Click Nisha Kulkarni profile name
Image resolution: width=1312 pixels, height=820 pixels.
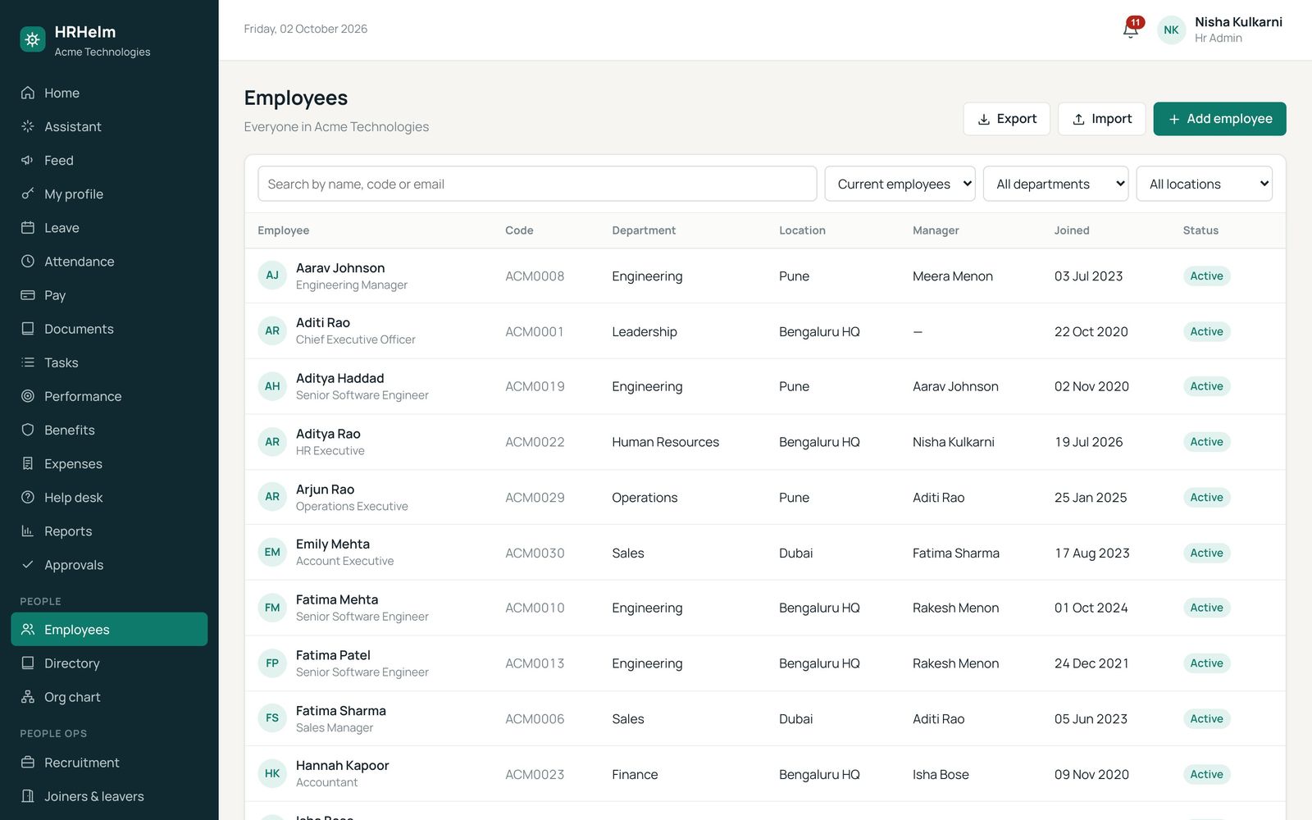[x=1238, y=22]
